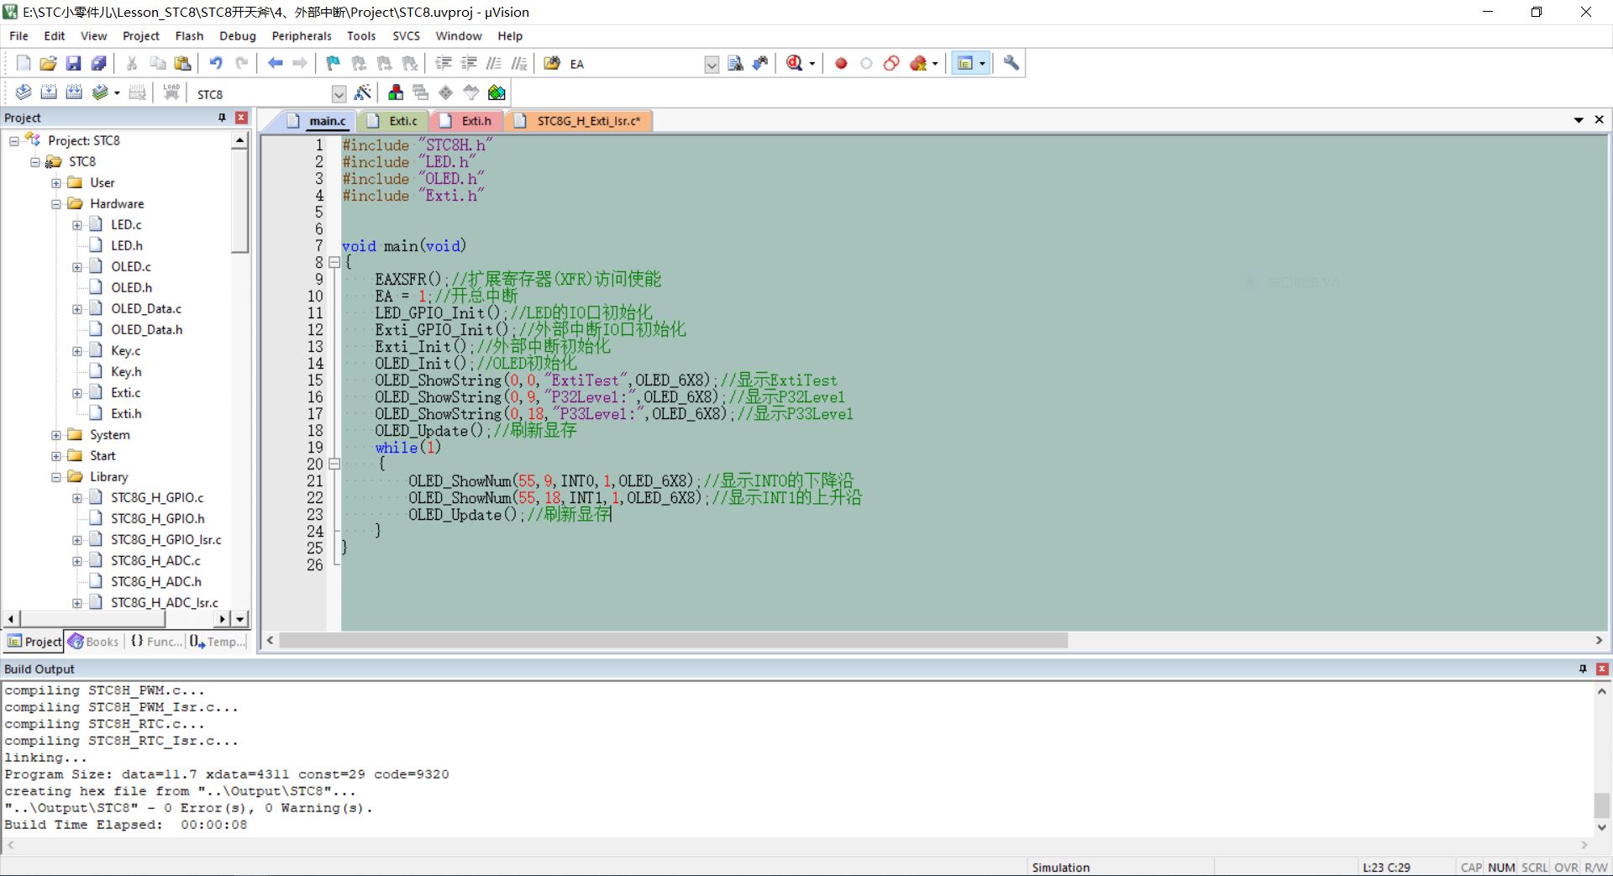Comment the selection with the // icon
Image resolution: width=1613 pixels, height=876 pixels.
[494, 63]
